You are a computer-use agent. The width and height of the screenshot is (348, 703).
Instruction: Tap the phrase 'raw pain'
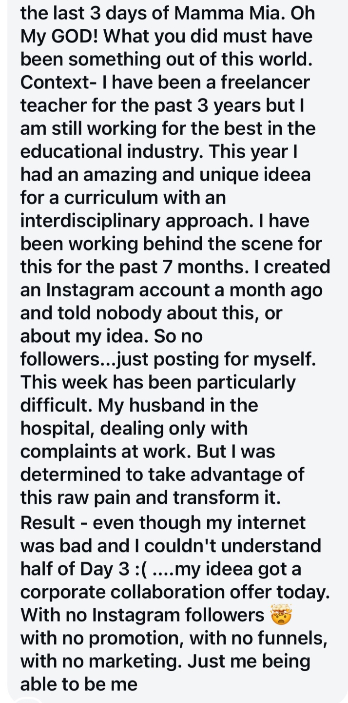[x=102, y=498]
